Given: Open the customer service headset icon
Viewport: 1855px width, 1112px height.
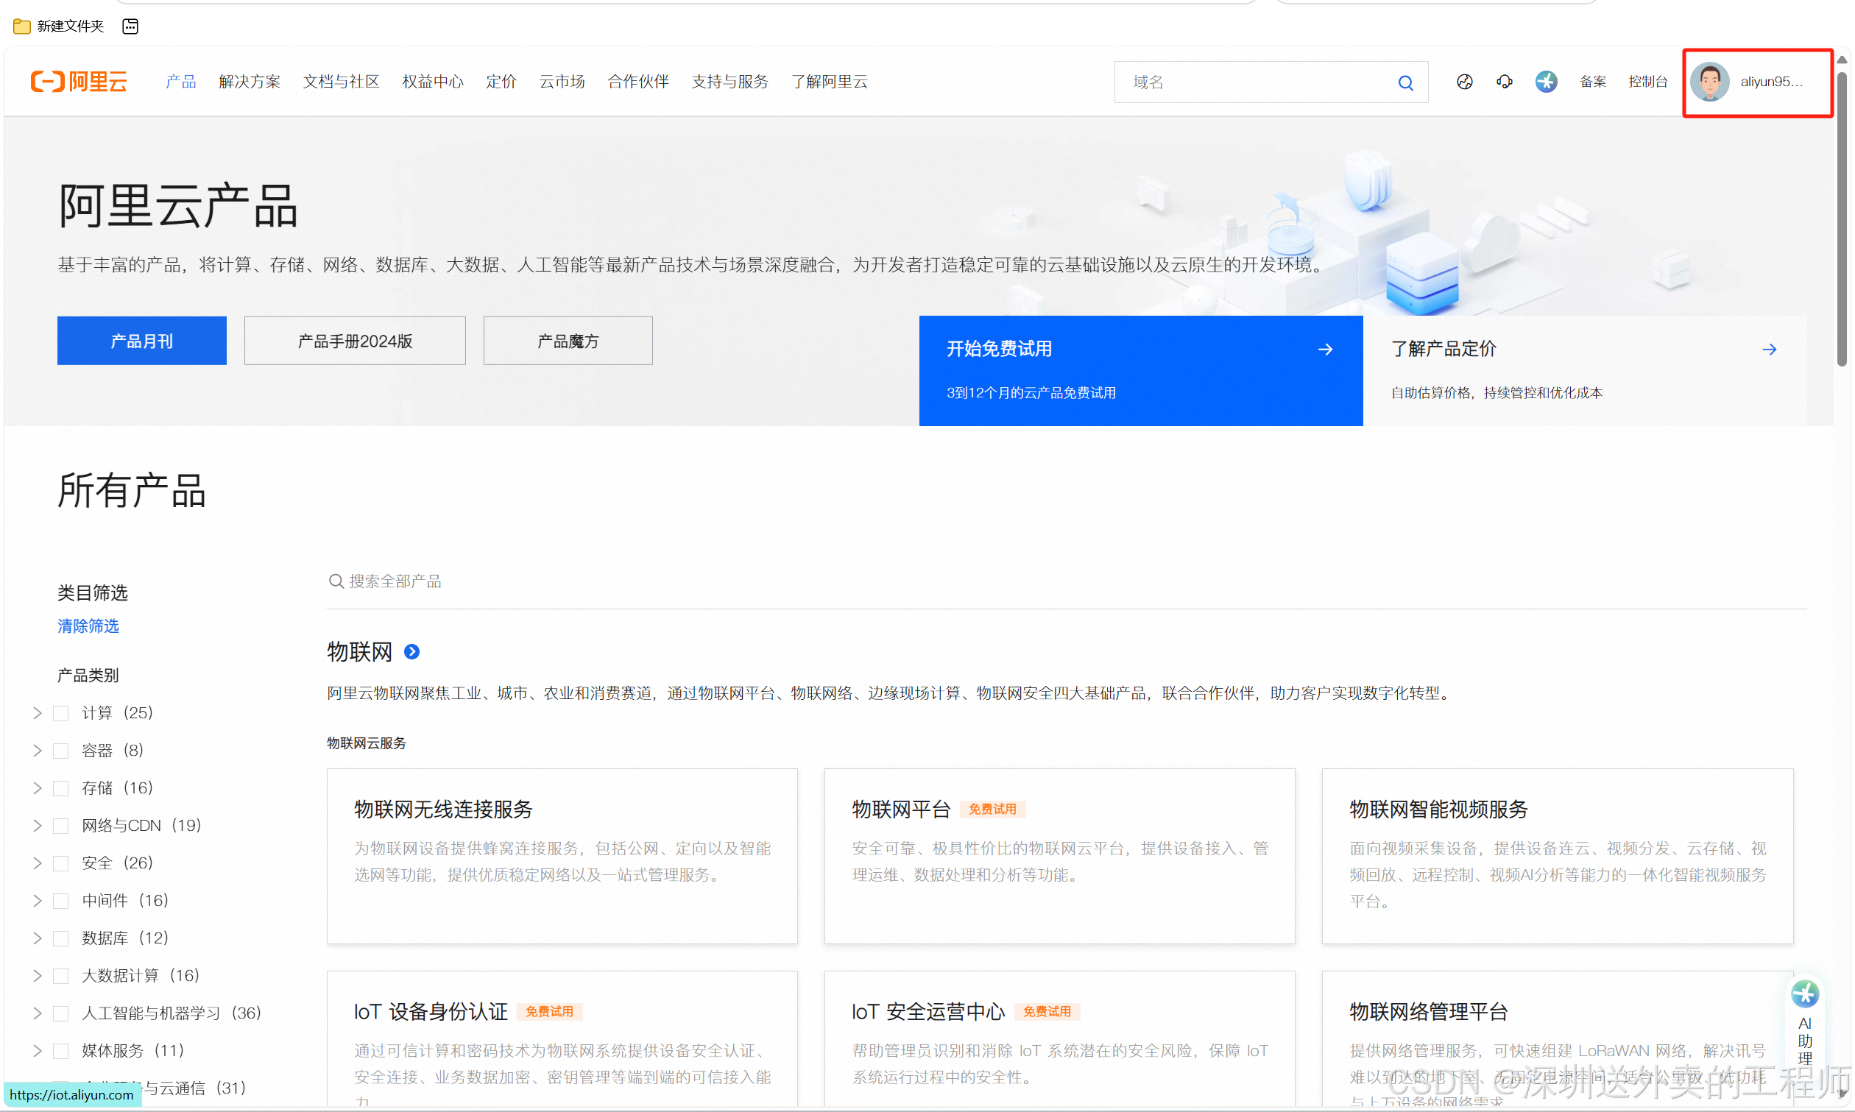Looking at the screenshot, I should pyautogui.click(x=1504, y=82).
